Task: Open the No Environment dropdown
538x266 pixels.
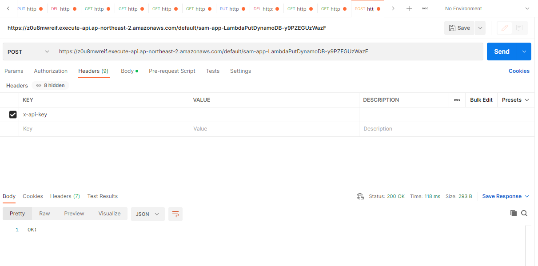Action: pyautogui.click(x=487, y=8)
